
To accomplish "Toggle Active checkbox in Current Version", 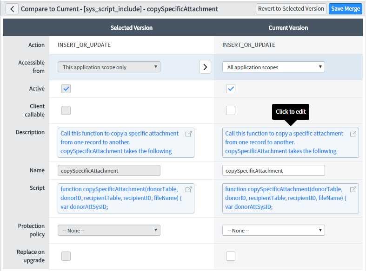I will (231, 89).
